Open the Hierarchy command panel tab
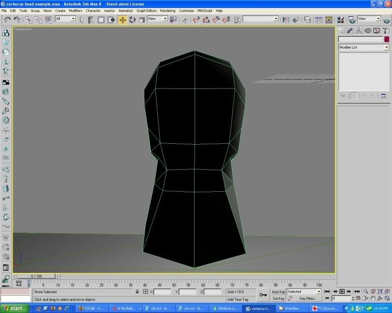This screenshot has width=392, height=313. [x=359, y=30]
